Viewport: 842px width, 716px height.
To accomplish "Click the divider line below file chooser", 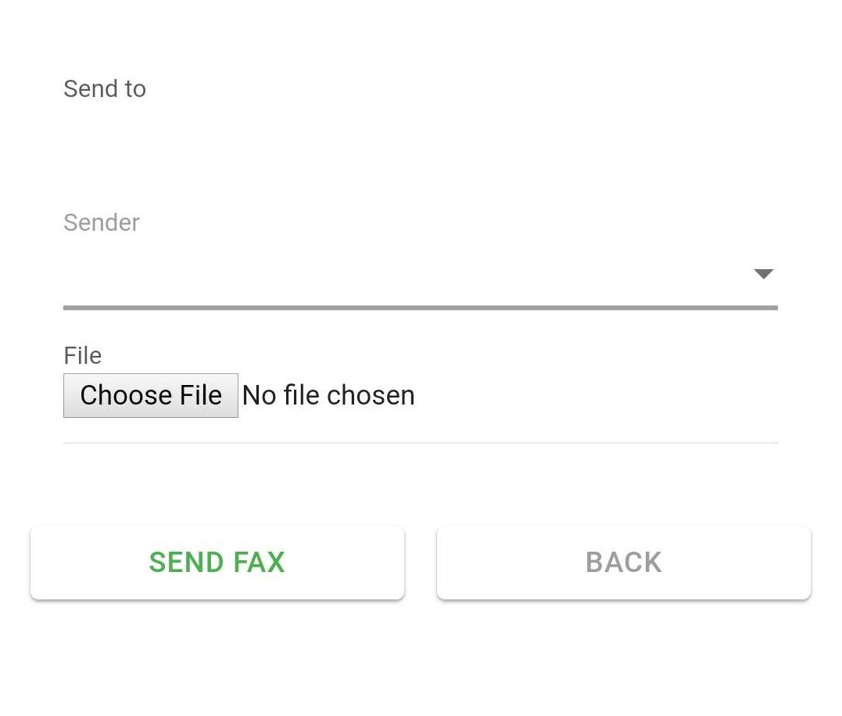I will (421, 443).
